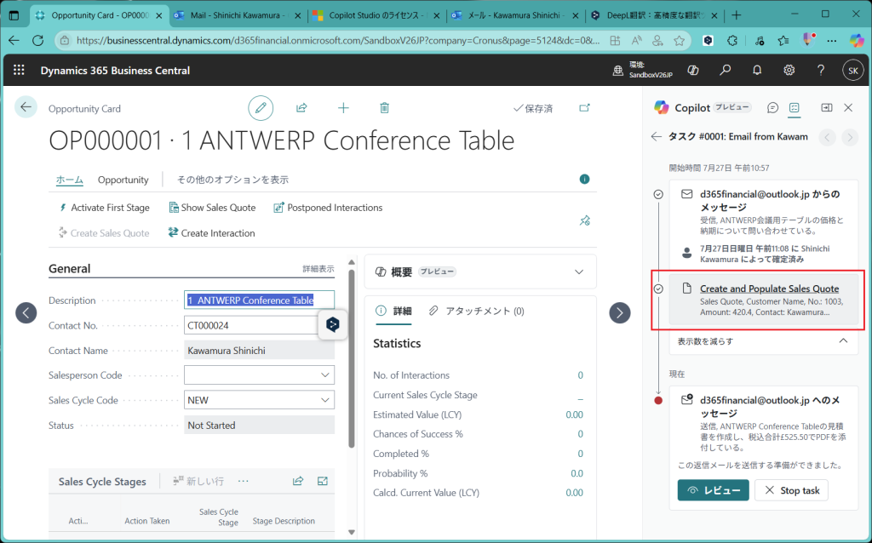Viewport: 872px width, 543px height.
Task: Click the DeepL floating icon beside Contact No.
Action: tap(333, 324)
